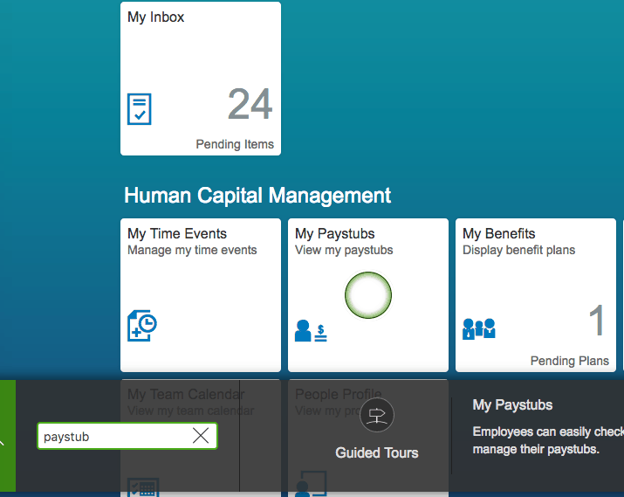Click the Manage my time events subtitle
Screen dimensions: 624x497
pyautogui.click(x=192, y=250)
